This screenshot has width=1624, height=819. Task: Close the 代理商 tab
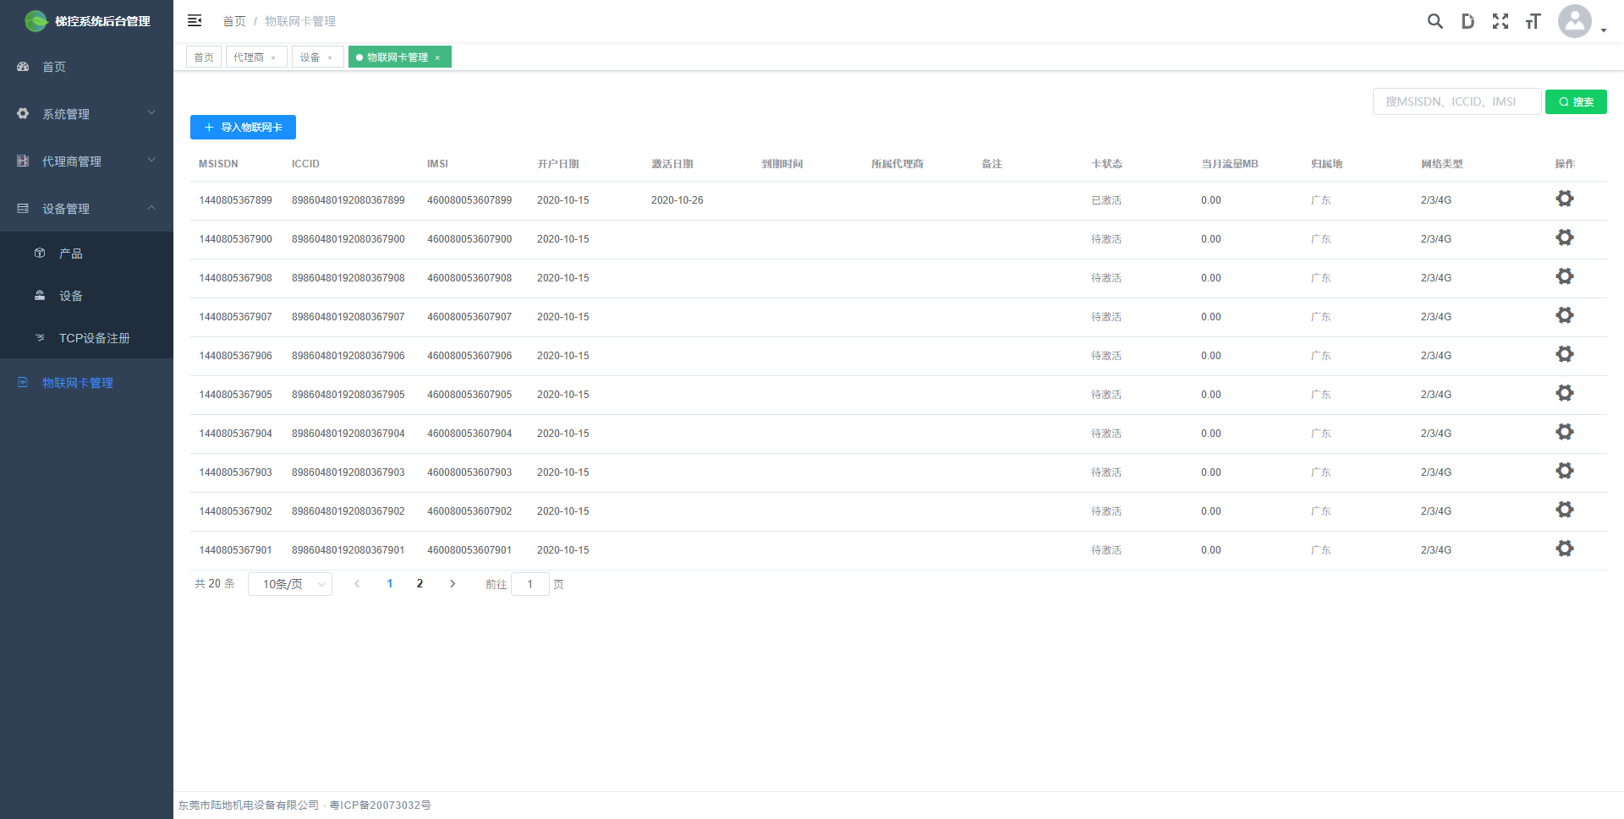(273, 58)
